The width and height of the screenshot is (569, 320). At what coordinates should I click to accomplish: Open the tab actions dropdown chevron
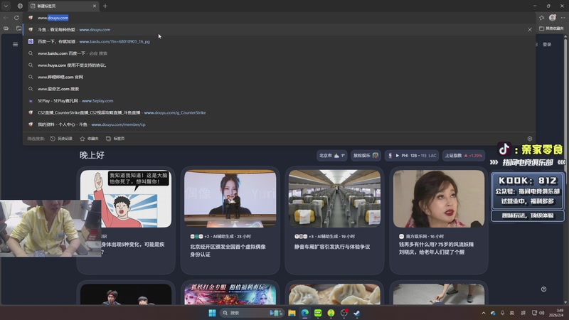point(6,6)
